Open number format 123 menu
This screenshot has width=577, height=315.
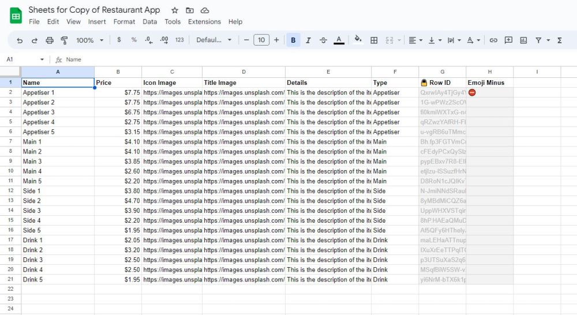[179, 40]
